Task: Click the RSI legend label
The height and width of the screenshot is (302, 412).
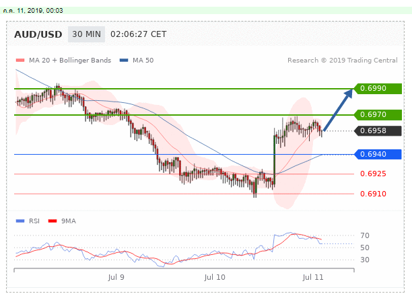Action: pyautogui.click(x=34, y=221)
